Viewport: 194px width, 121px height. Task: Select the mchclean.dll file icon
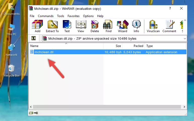pyautogui.click(x=32, y=52)
